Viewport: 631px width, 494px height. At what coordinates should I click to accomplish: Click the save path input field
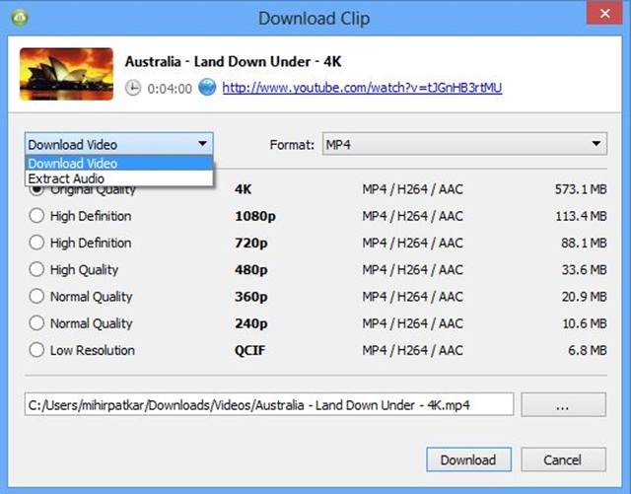[x=269, y=404]
